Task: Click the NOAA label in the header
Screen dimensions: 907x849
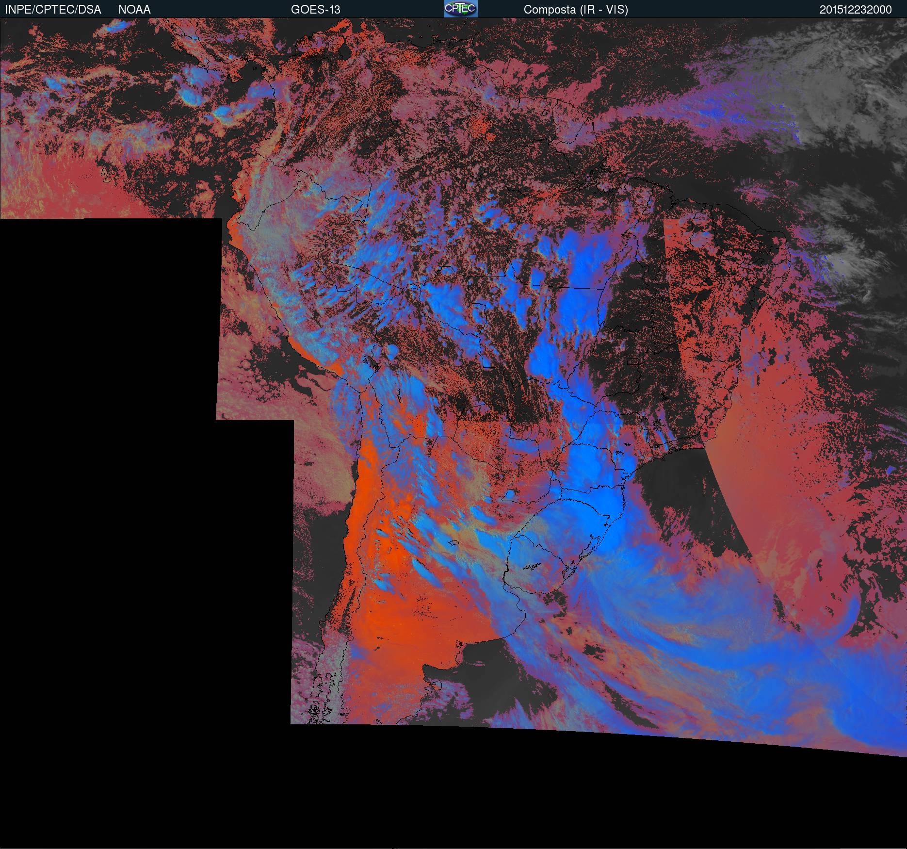Action: coord(134,10)
